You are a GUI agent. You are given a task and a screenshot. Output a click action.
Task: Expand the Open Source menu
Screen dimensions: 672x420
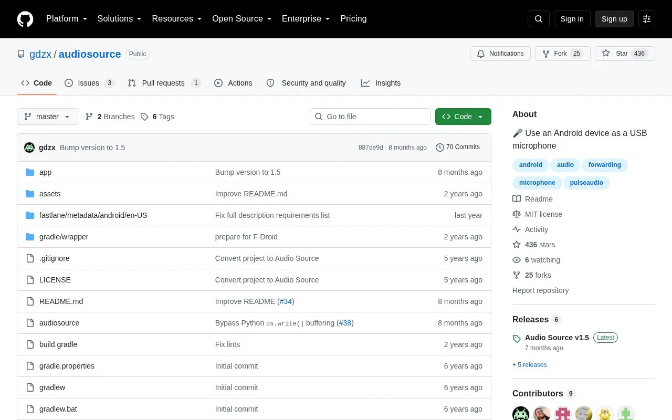pos(242,19)
